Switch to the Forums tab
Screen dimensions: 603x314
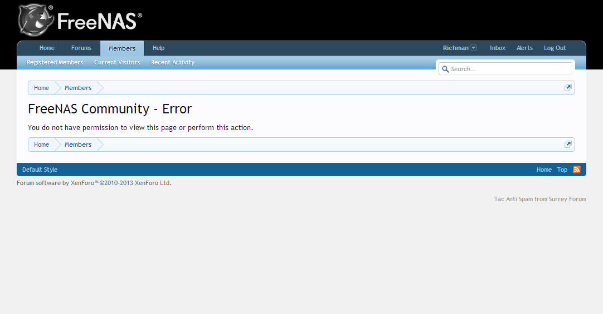click(81, 48)
